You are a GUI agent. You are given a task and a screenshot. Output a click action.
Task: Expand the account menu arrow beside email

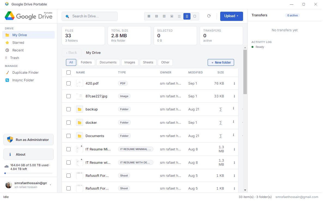point(50,185)
